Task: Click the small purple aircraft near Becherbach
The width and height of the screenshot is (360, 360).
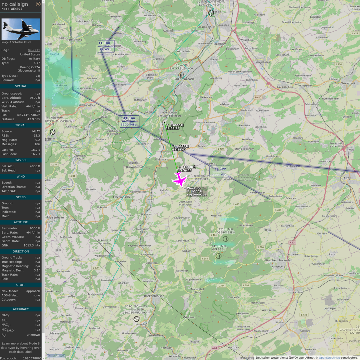Action: tap(65, 282)
